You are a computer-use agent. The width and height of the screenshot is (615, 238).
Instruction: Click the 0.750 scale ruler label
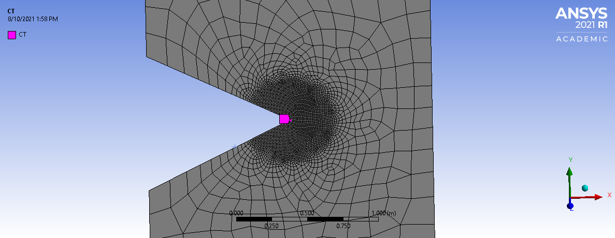tap(343, 226)
